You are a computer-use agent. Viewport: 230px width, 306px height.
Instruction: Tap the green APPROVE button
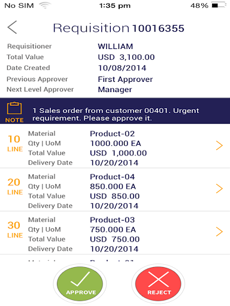point(80,284)
